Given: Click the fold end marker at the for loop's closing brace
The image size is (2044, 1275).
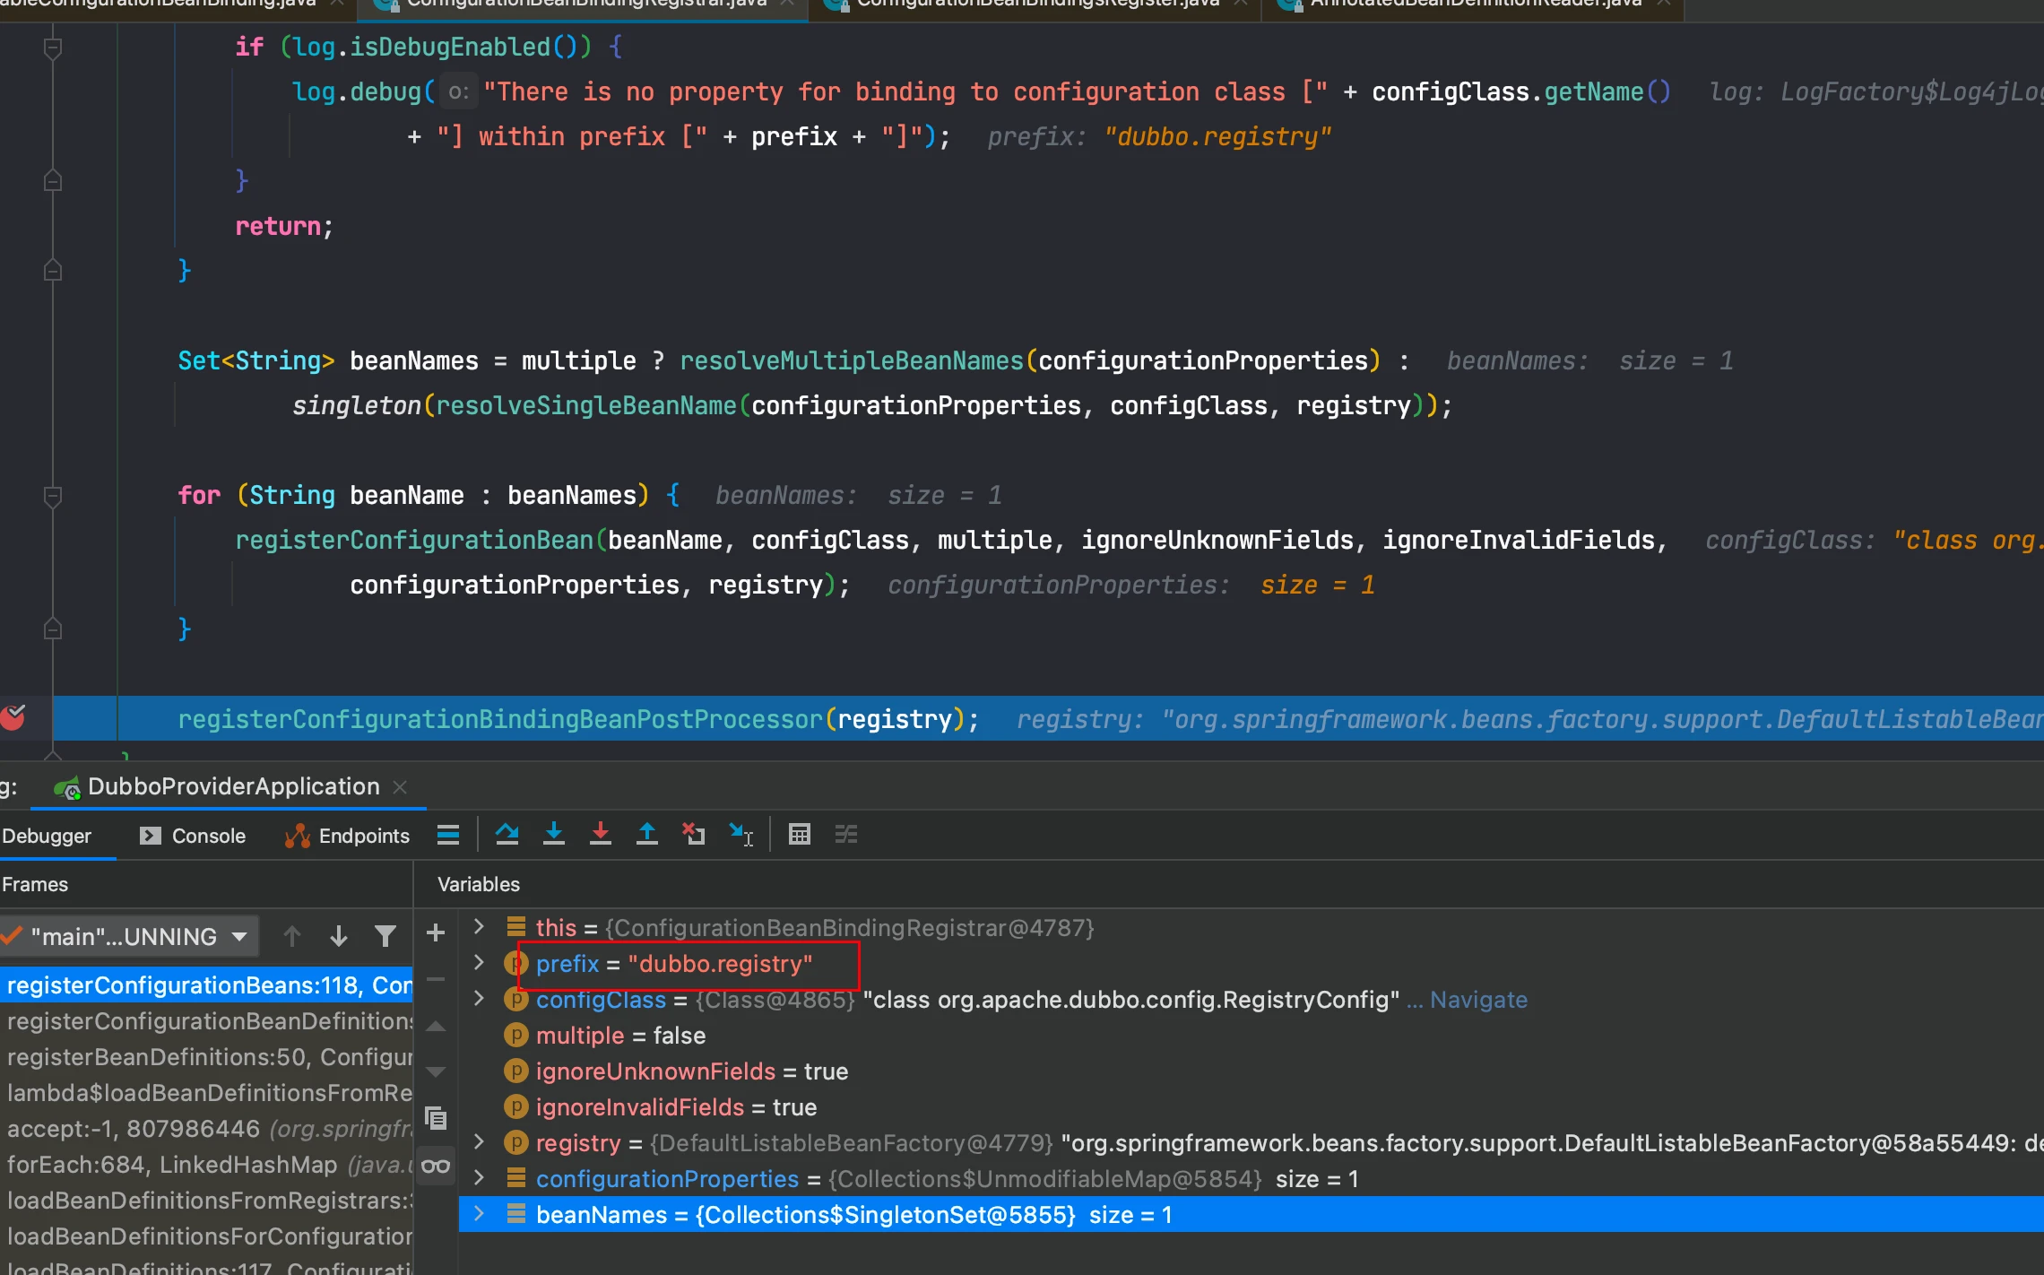Looking at the screenshot, I should (x=53, y=629).
